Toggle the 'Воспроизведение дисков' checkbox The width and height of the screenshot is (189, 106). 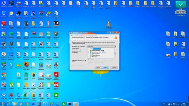tap(90, 50)
